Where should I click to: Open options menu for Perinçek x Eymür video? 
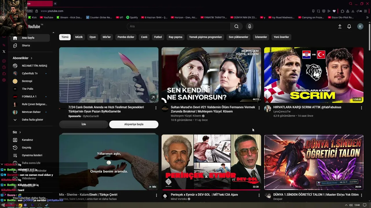pos(259,195)
